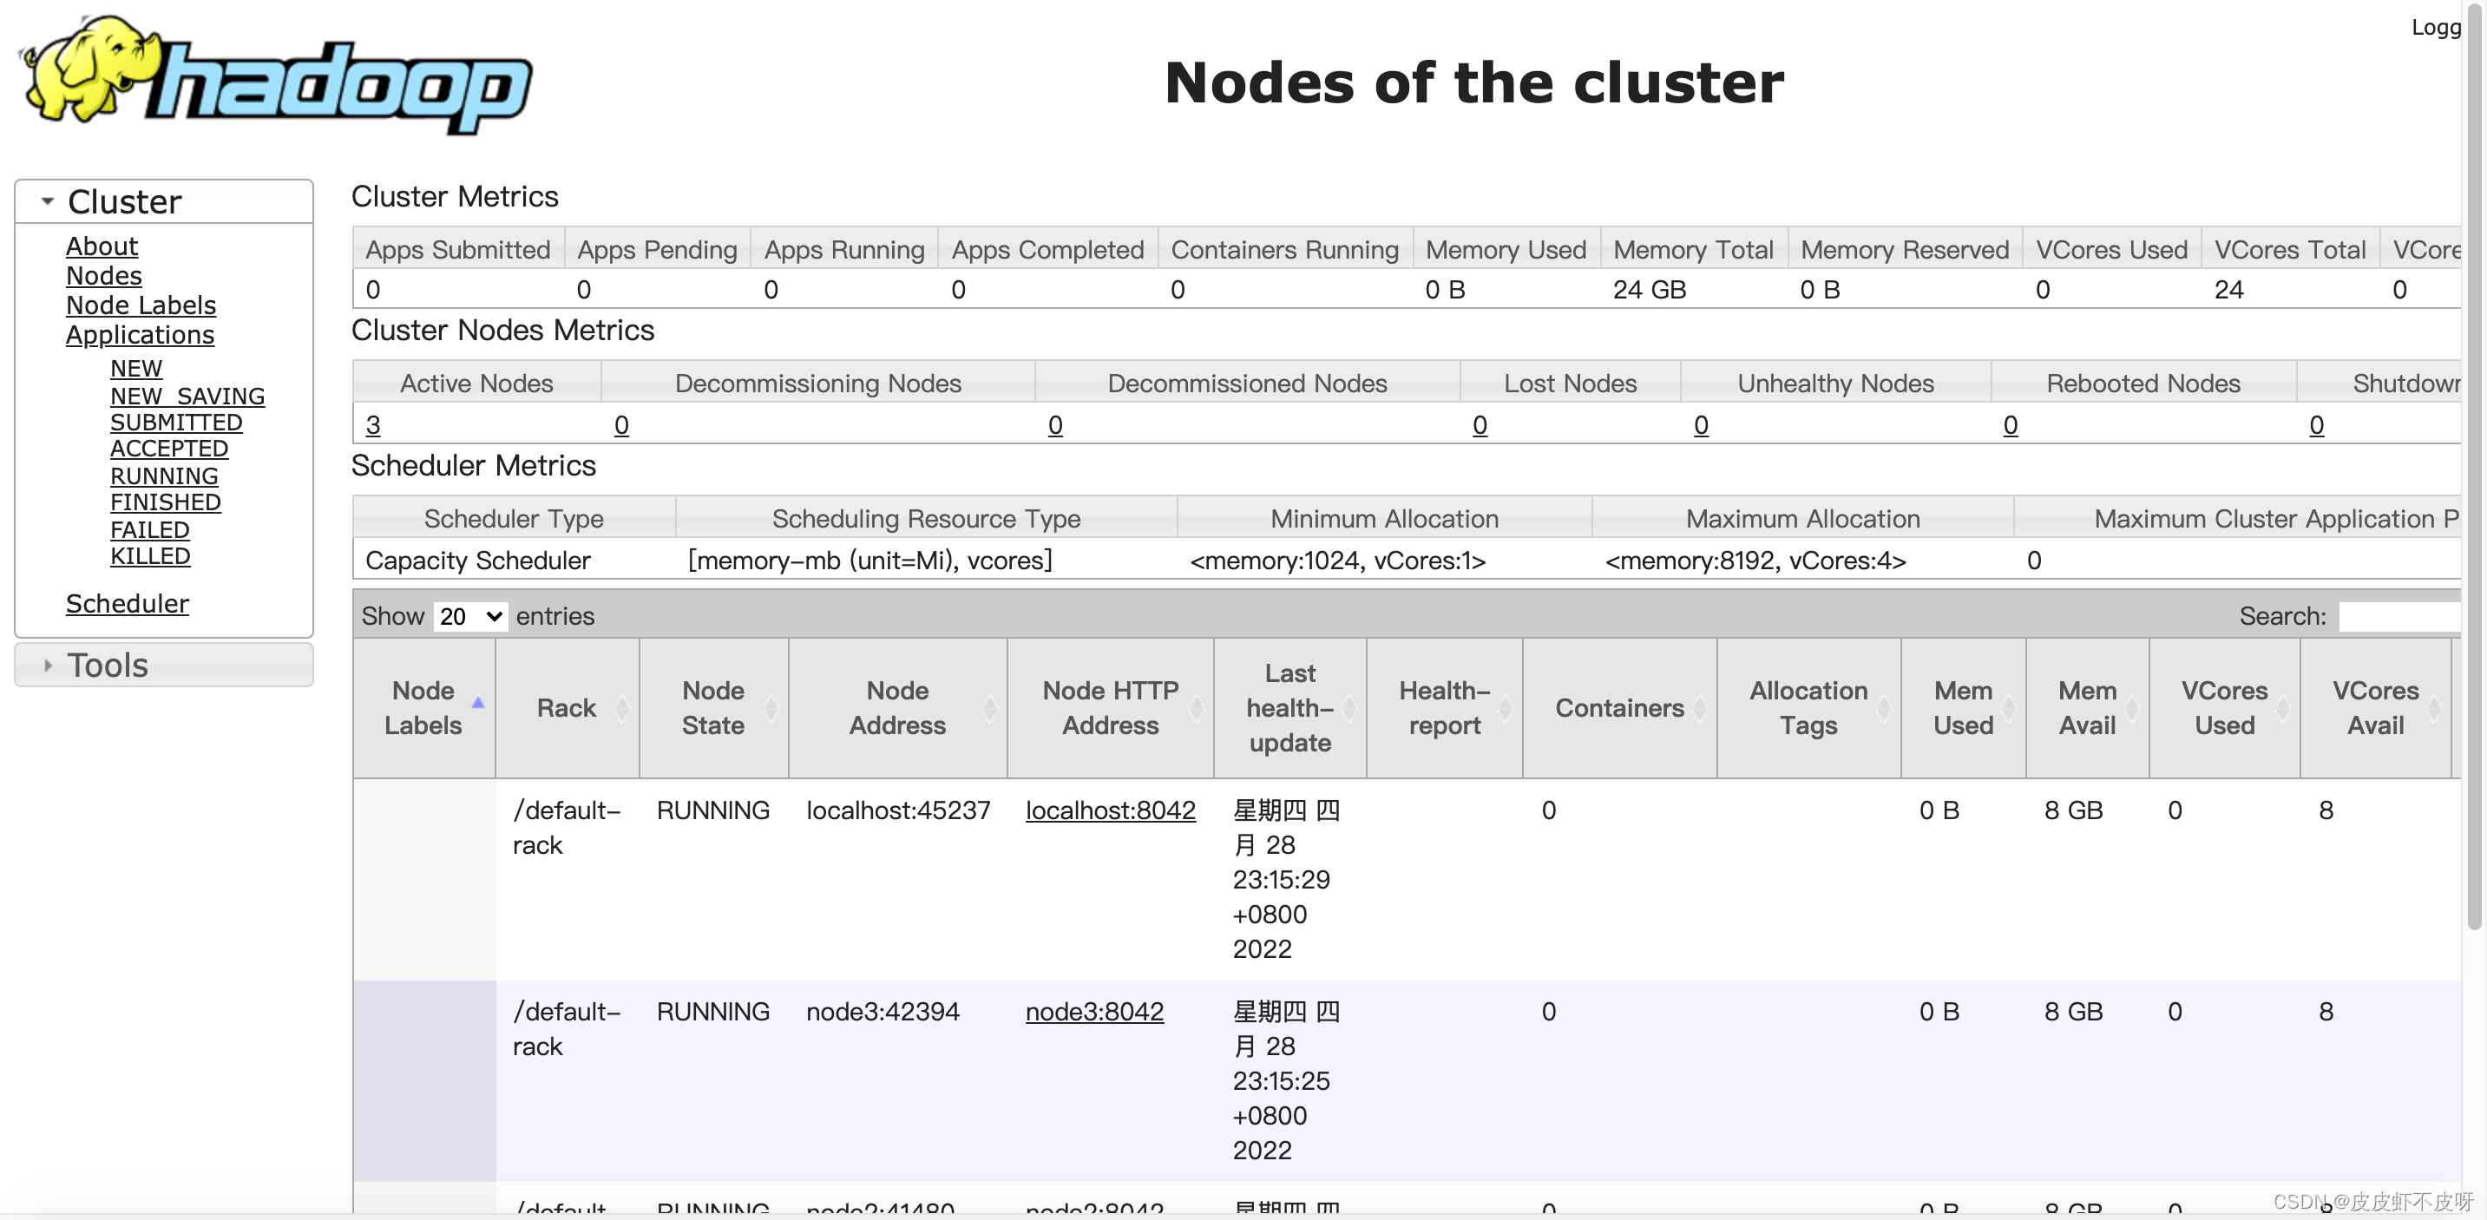Viewport: 2487px width, 1220px height.
Task: Sort table by Rack column
Action: 568,707
